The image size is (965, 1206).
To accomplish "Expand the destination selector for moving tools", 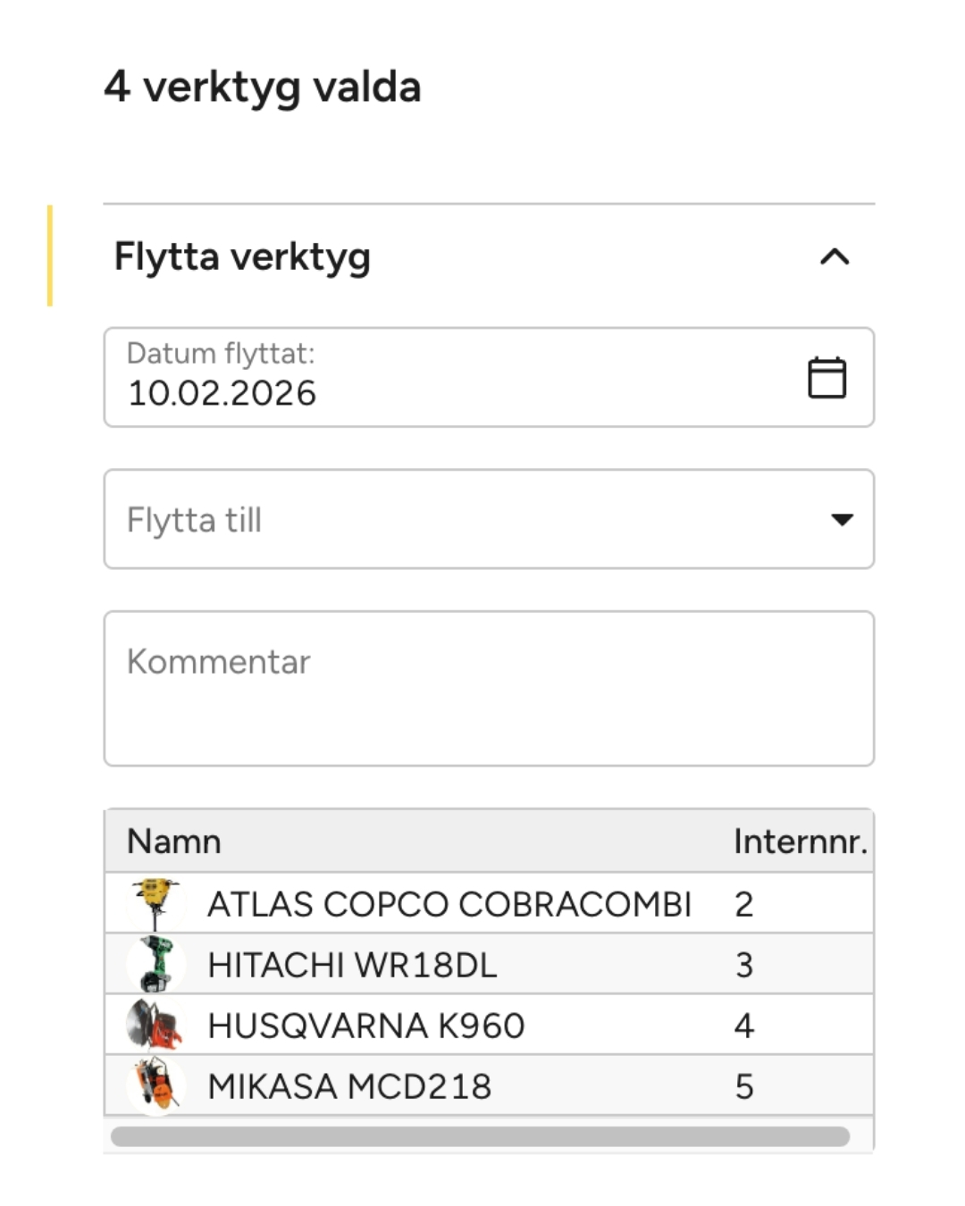I will point(491,519).
